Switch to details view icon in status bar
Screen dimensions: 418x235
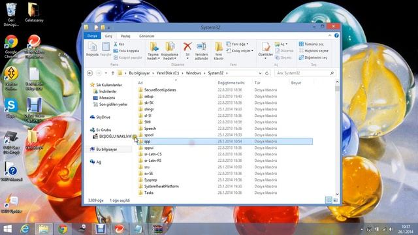329,200
